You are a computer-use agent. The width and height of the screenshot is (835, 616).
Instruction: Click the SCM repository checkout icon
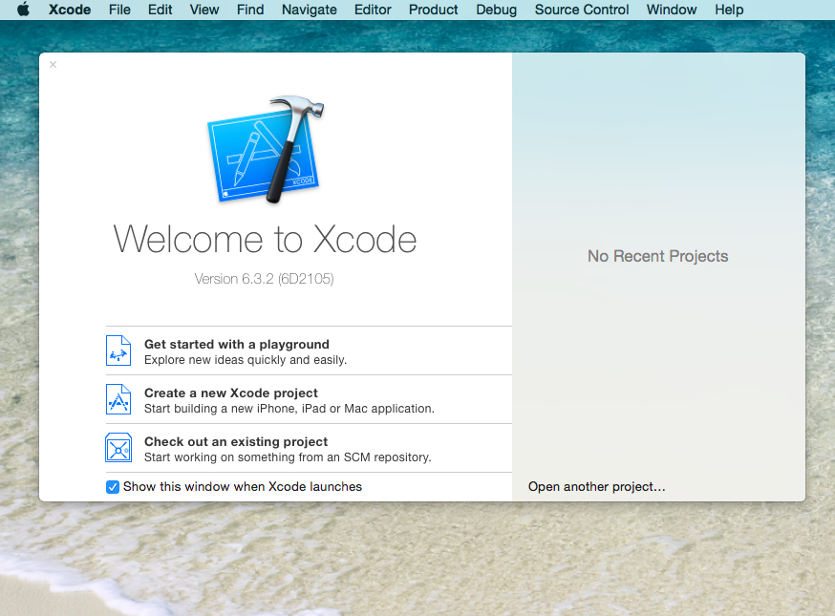click(118, 448)
